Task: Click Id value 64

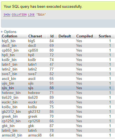Action: tap(52, 135)
